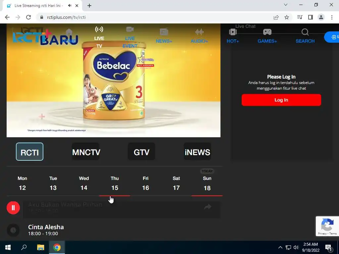
Task: Pause the current live program
Action: coord(13,208)
